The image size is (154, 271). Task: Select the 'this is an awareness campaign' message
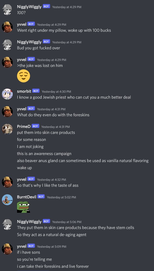pyautogui.click(x=44, y=154)
